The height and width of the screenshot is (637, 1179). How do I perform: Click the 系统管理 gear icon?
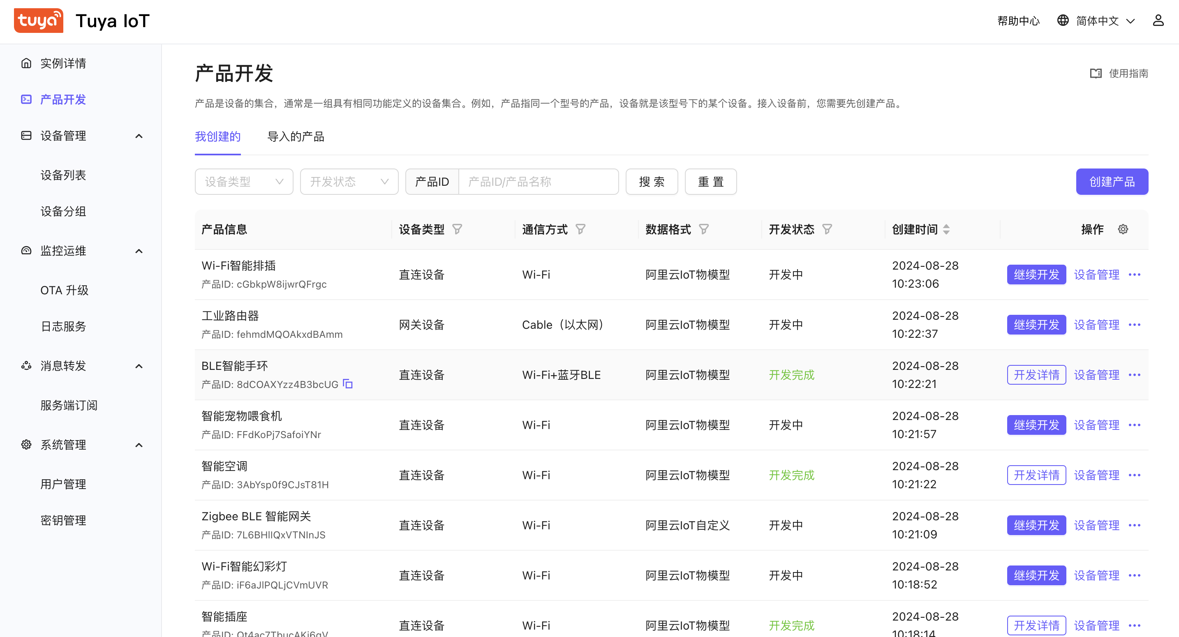27,445
